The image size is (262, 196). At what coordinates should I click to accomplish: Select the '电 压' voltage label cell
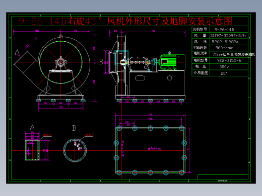pyautogui.click(x=201, y=66)
